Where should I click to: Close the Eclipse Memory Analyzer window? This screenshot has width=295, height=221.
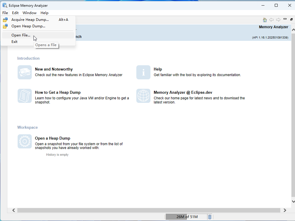click(x=290, y=5)
